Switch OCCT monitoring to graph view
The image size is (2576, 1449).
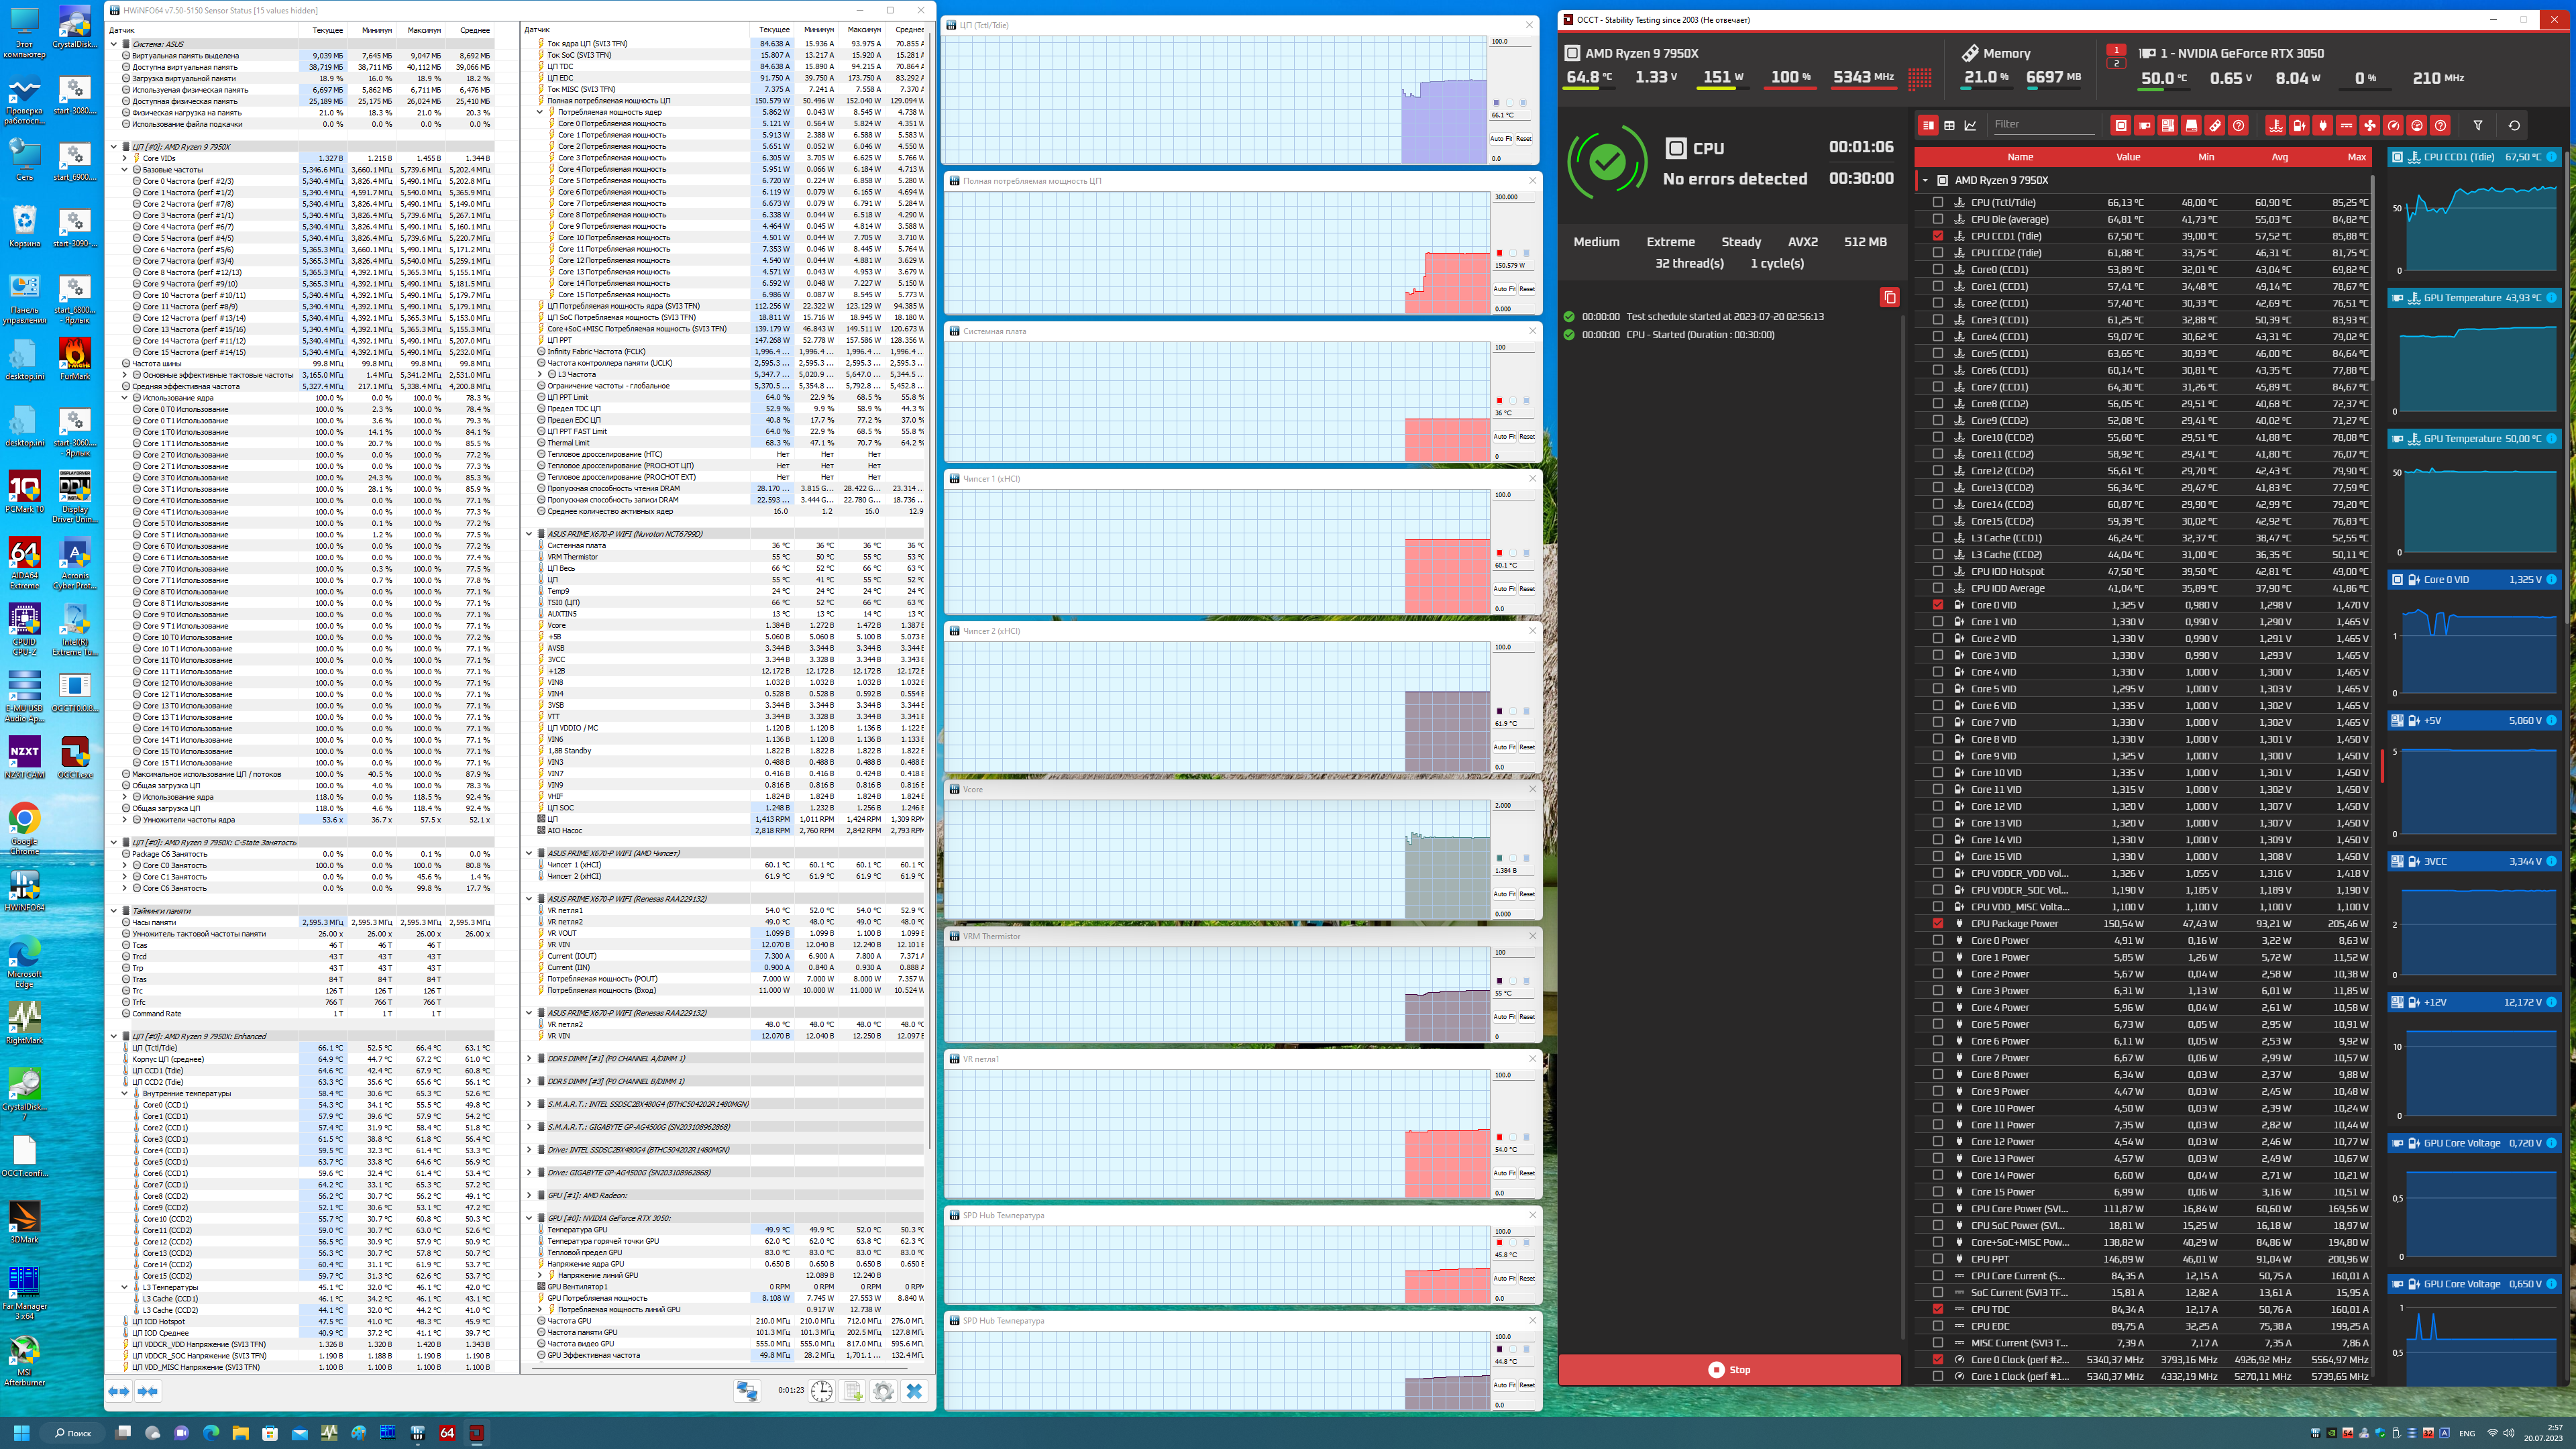[1970, 125]
